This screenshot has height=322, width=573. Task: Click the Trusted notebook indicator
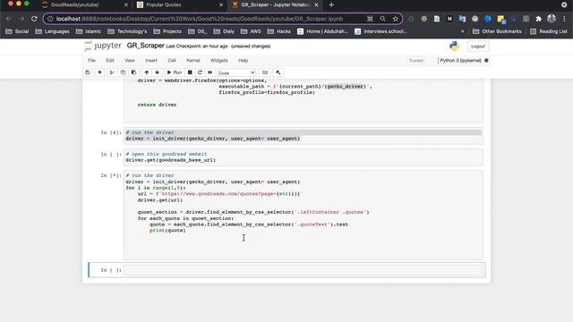click(x=415, y=61)
